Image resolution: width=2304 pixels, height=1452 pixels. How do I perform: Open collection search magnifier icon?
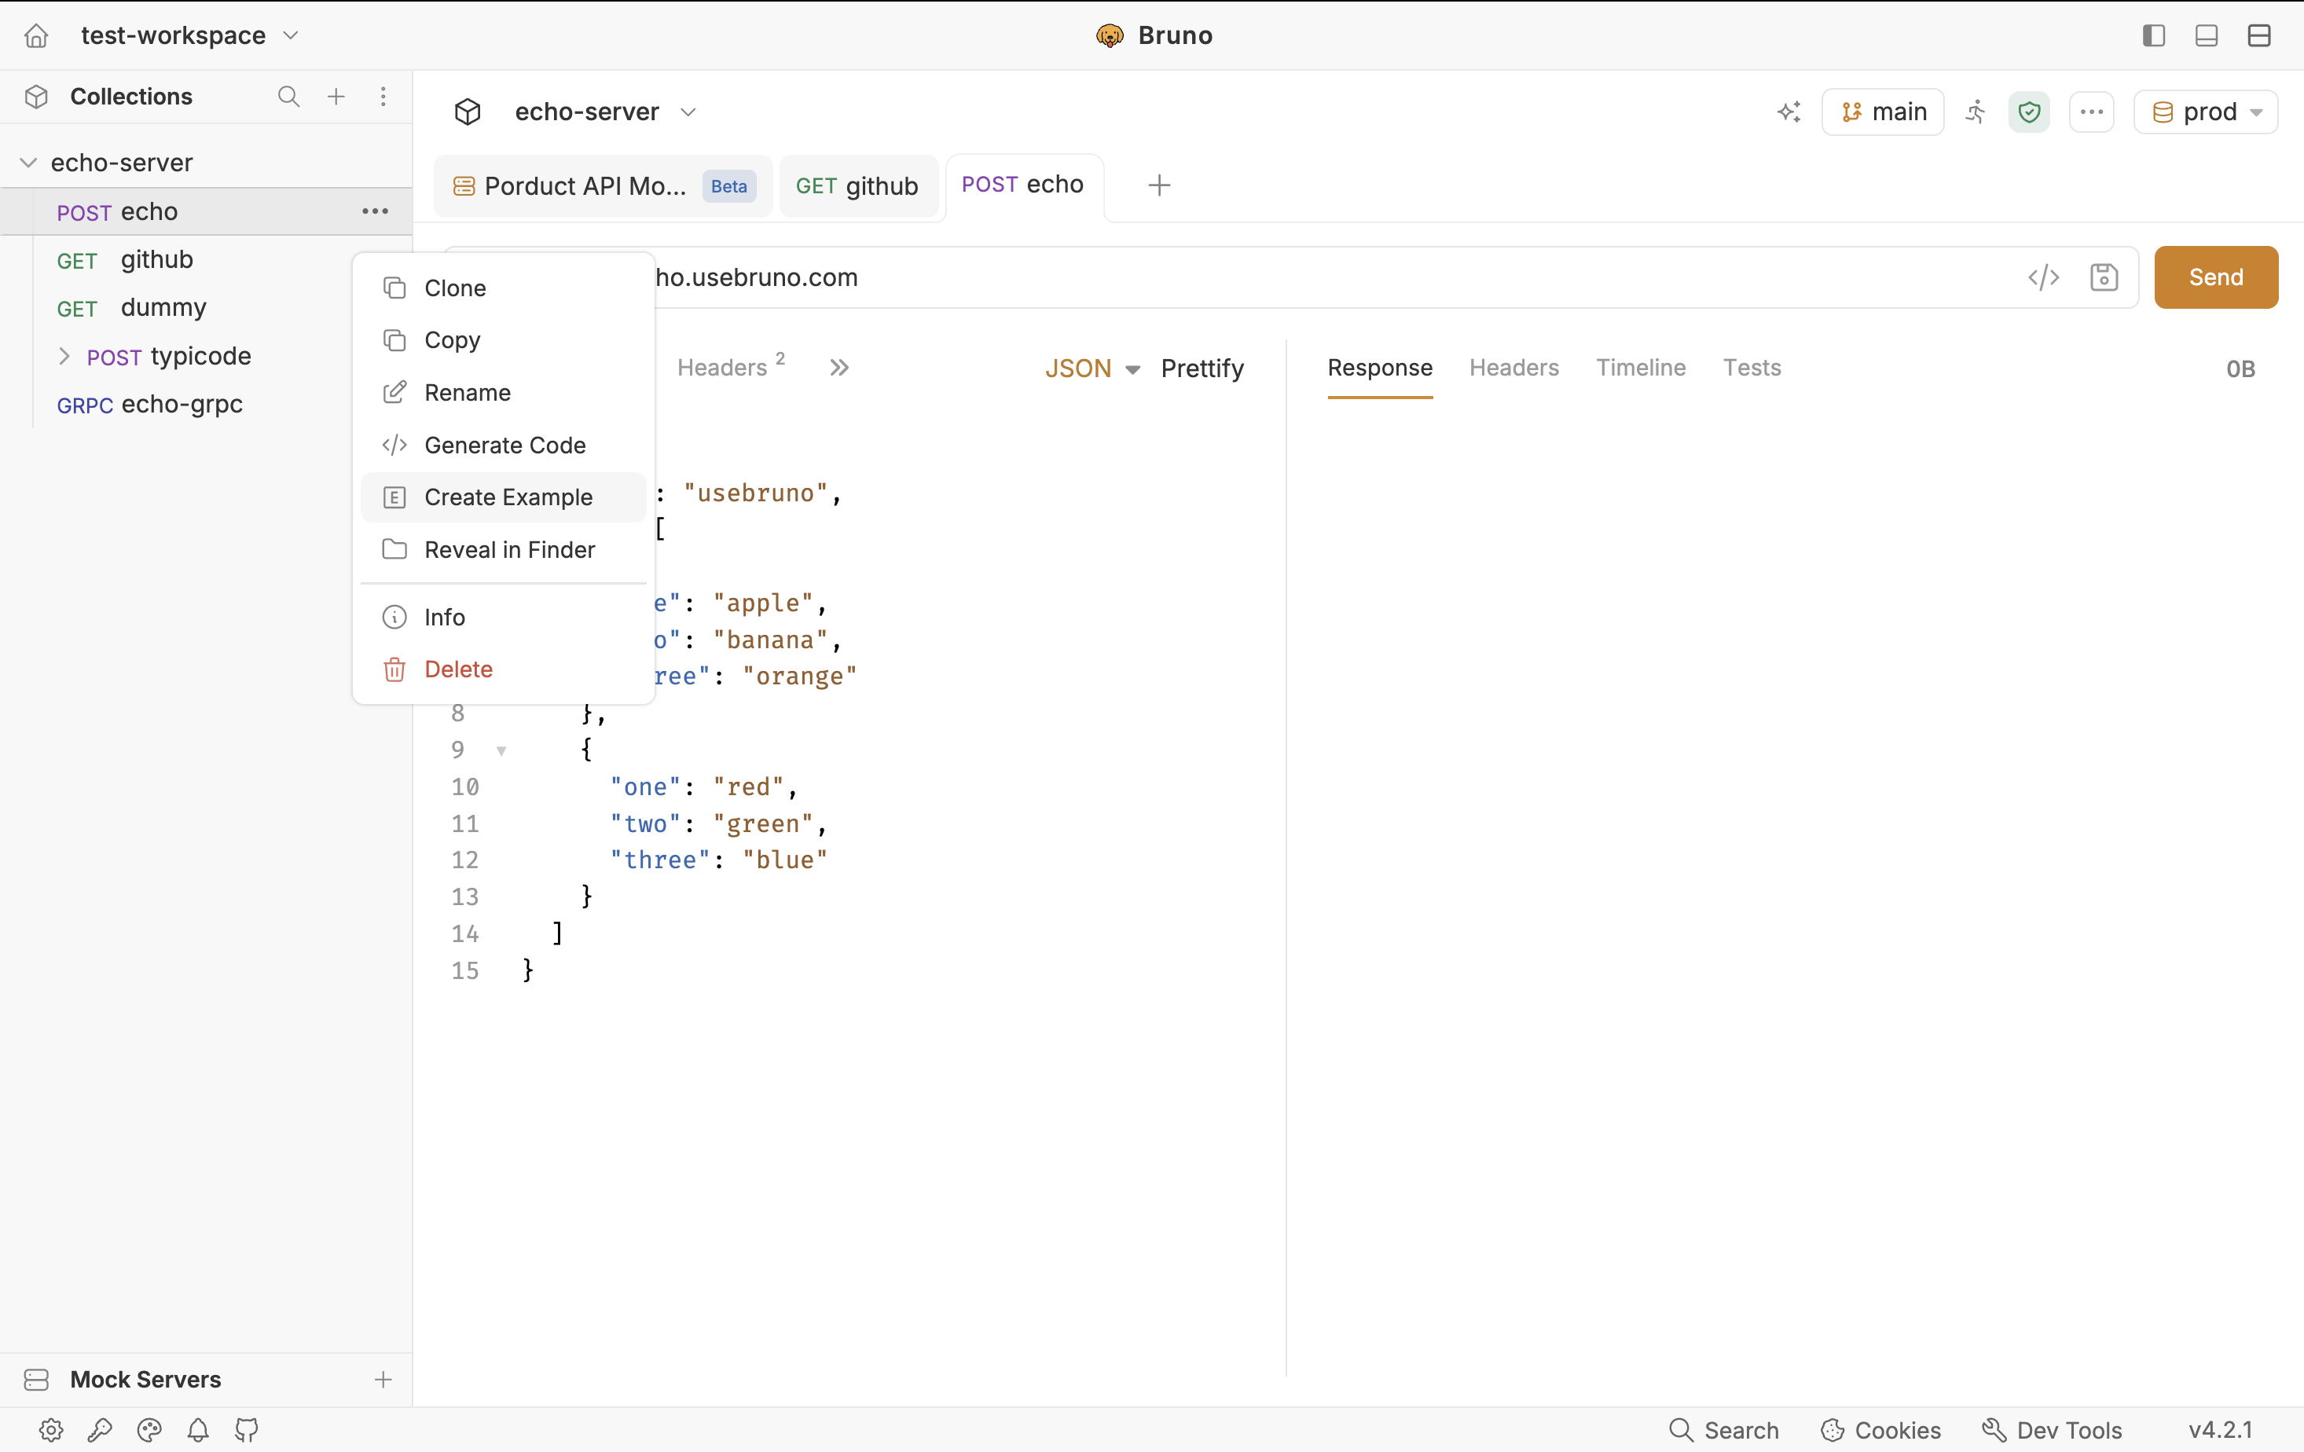click(288, 97)
